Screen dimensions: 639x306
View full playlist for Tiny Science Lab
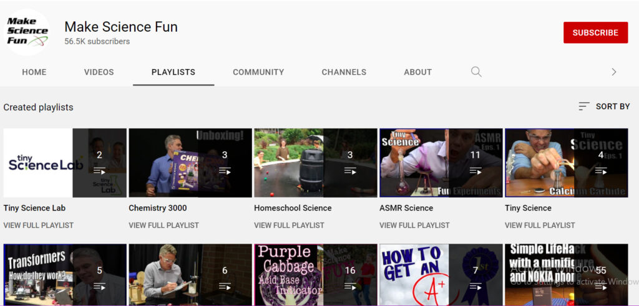(39, 225)
